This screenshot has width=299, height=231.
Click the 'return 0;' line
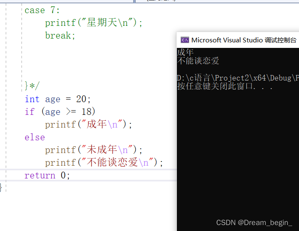click(48, 175)
